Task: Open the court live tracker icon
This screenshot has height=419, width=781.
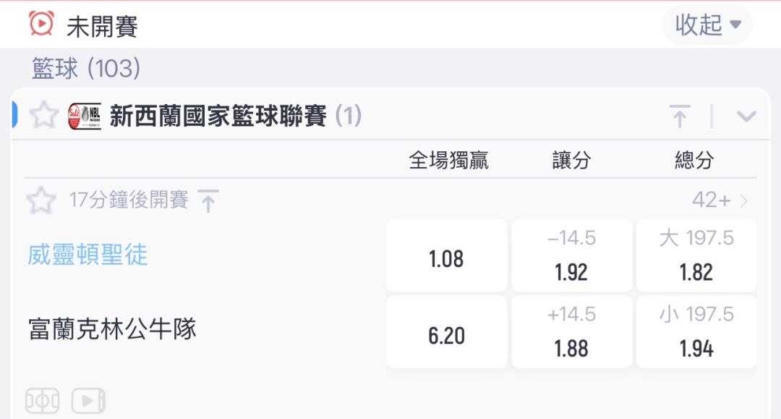Action: [43, 401]
